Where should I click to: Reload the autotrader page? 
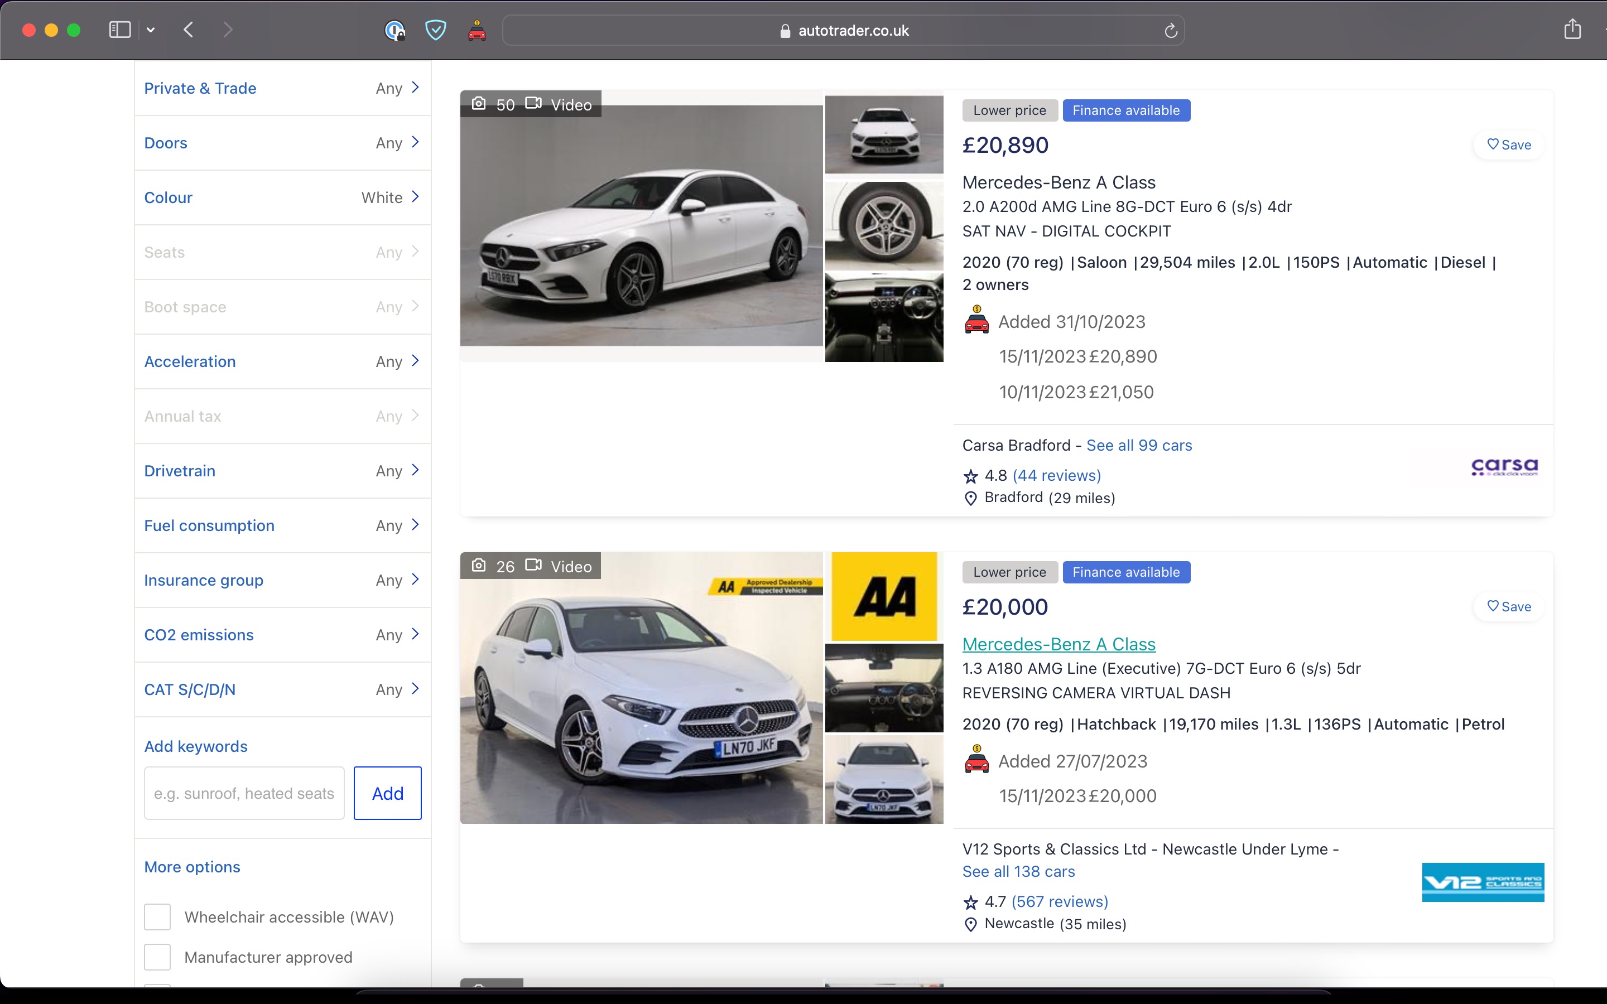tap(1171, 31)
